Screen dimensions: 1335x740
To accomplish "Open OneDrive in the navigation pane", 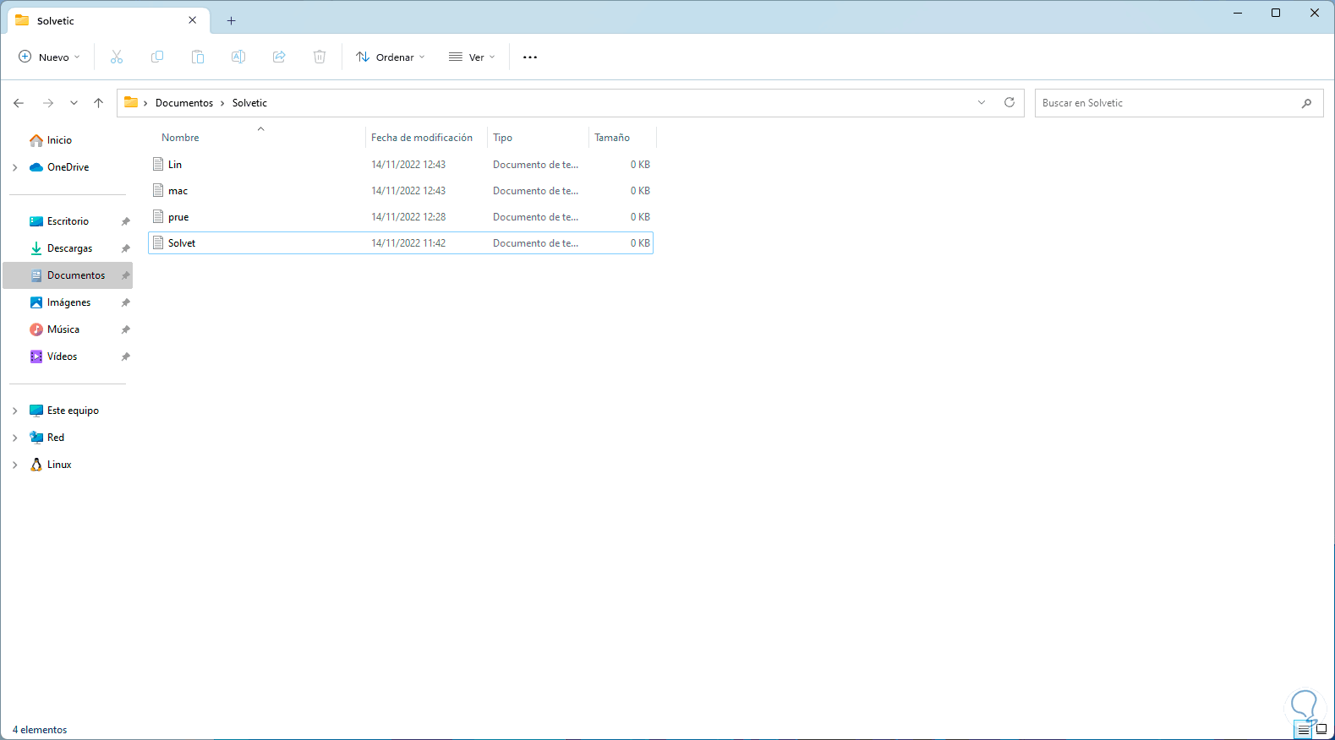I will point(68,167).
